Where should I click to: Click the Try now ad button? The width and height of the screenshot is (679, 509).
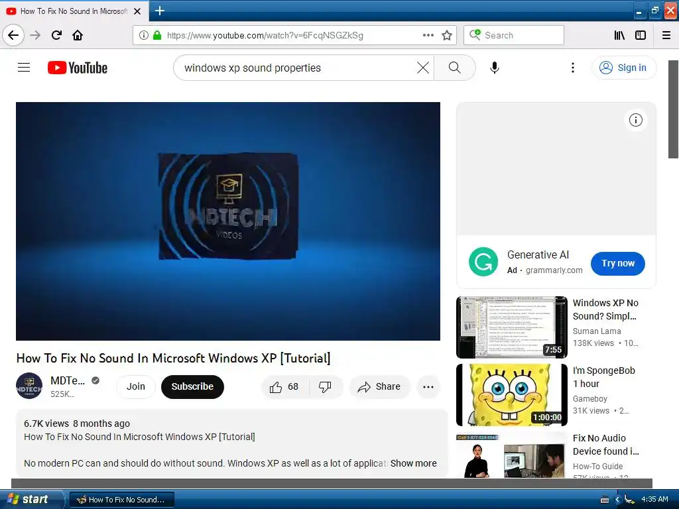pyautogui.click(x=618, y=264)
